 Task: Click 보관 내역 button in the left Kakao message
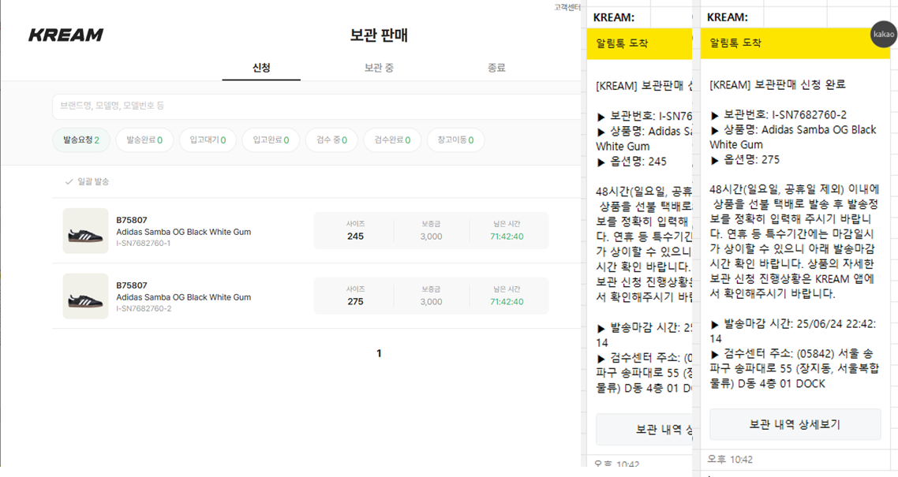pyautogui.click(x=644, y=430)
